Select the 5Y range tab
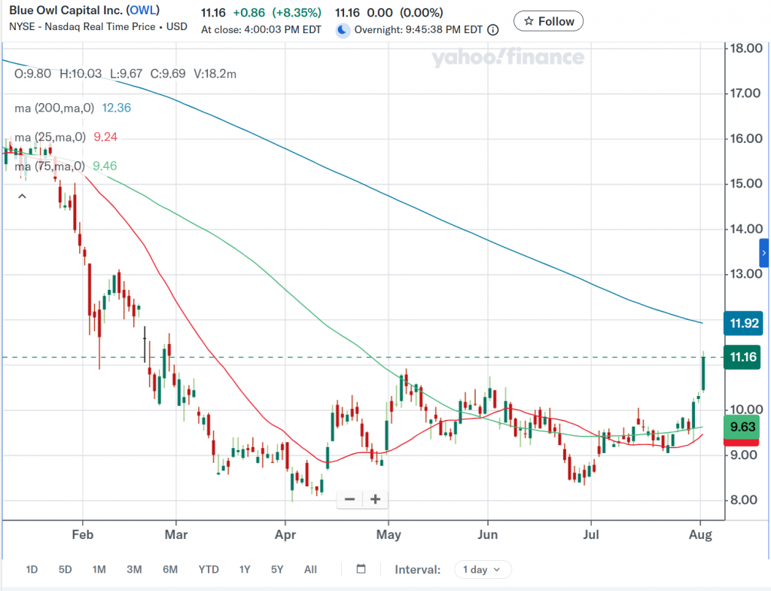The width and height of the screenshot is (771, 591). point(277,569)
